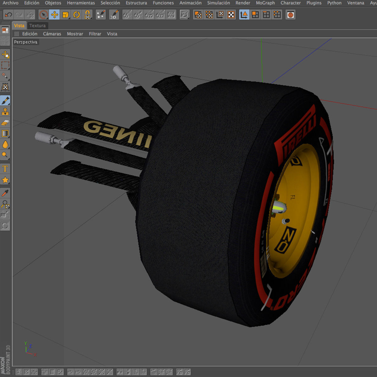This screenshot has height=377, width=377.
Task: Click the Perspectiva viewport label
Action: (x=26, y=42)
